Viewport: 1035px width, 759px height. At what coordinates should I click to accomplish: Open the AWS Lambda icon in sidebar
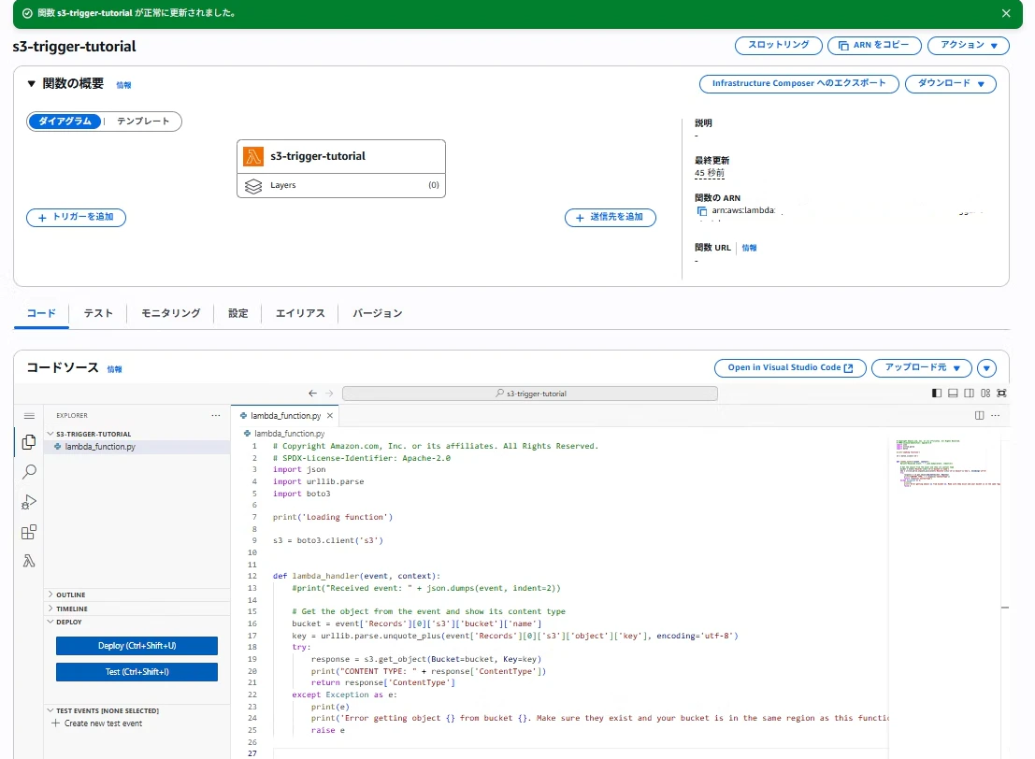coord(29,561)
